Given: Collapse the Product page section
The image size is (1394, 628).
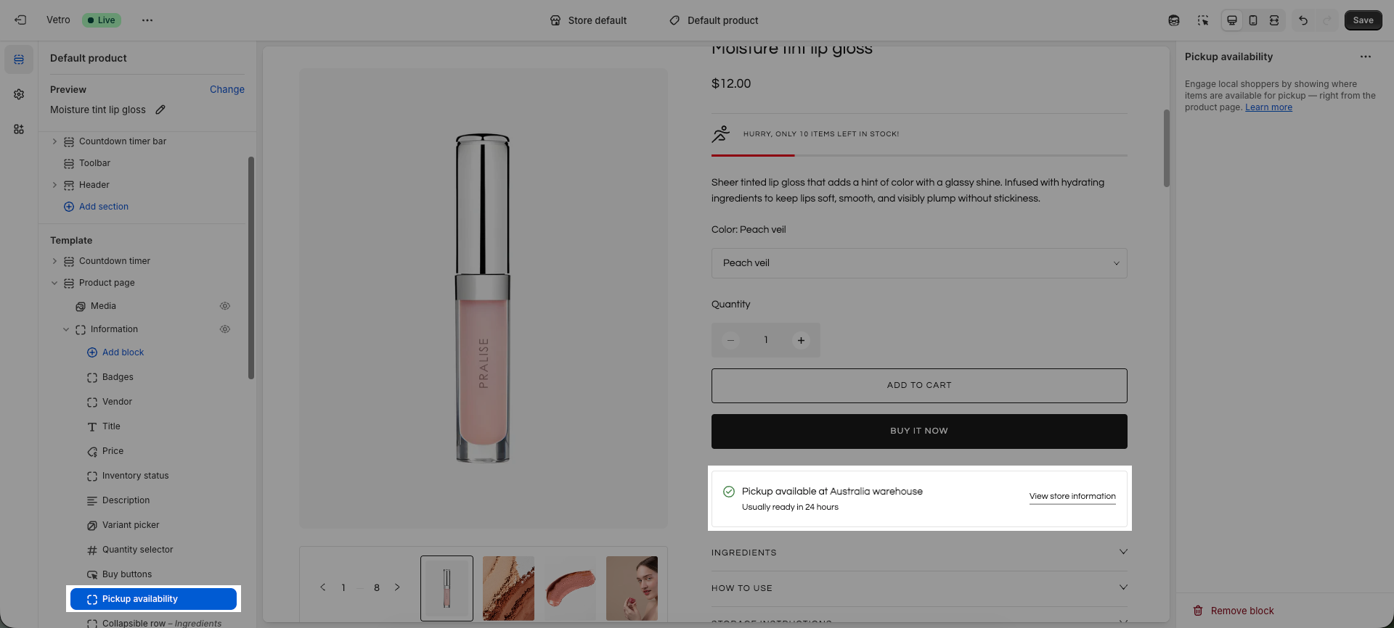Looking at the screenshot, I should point(54,283).
